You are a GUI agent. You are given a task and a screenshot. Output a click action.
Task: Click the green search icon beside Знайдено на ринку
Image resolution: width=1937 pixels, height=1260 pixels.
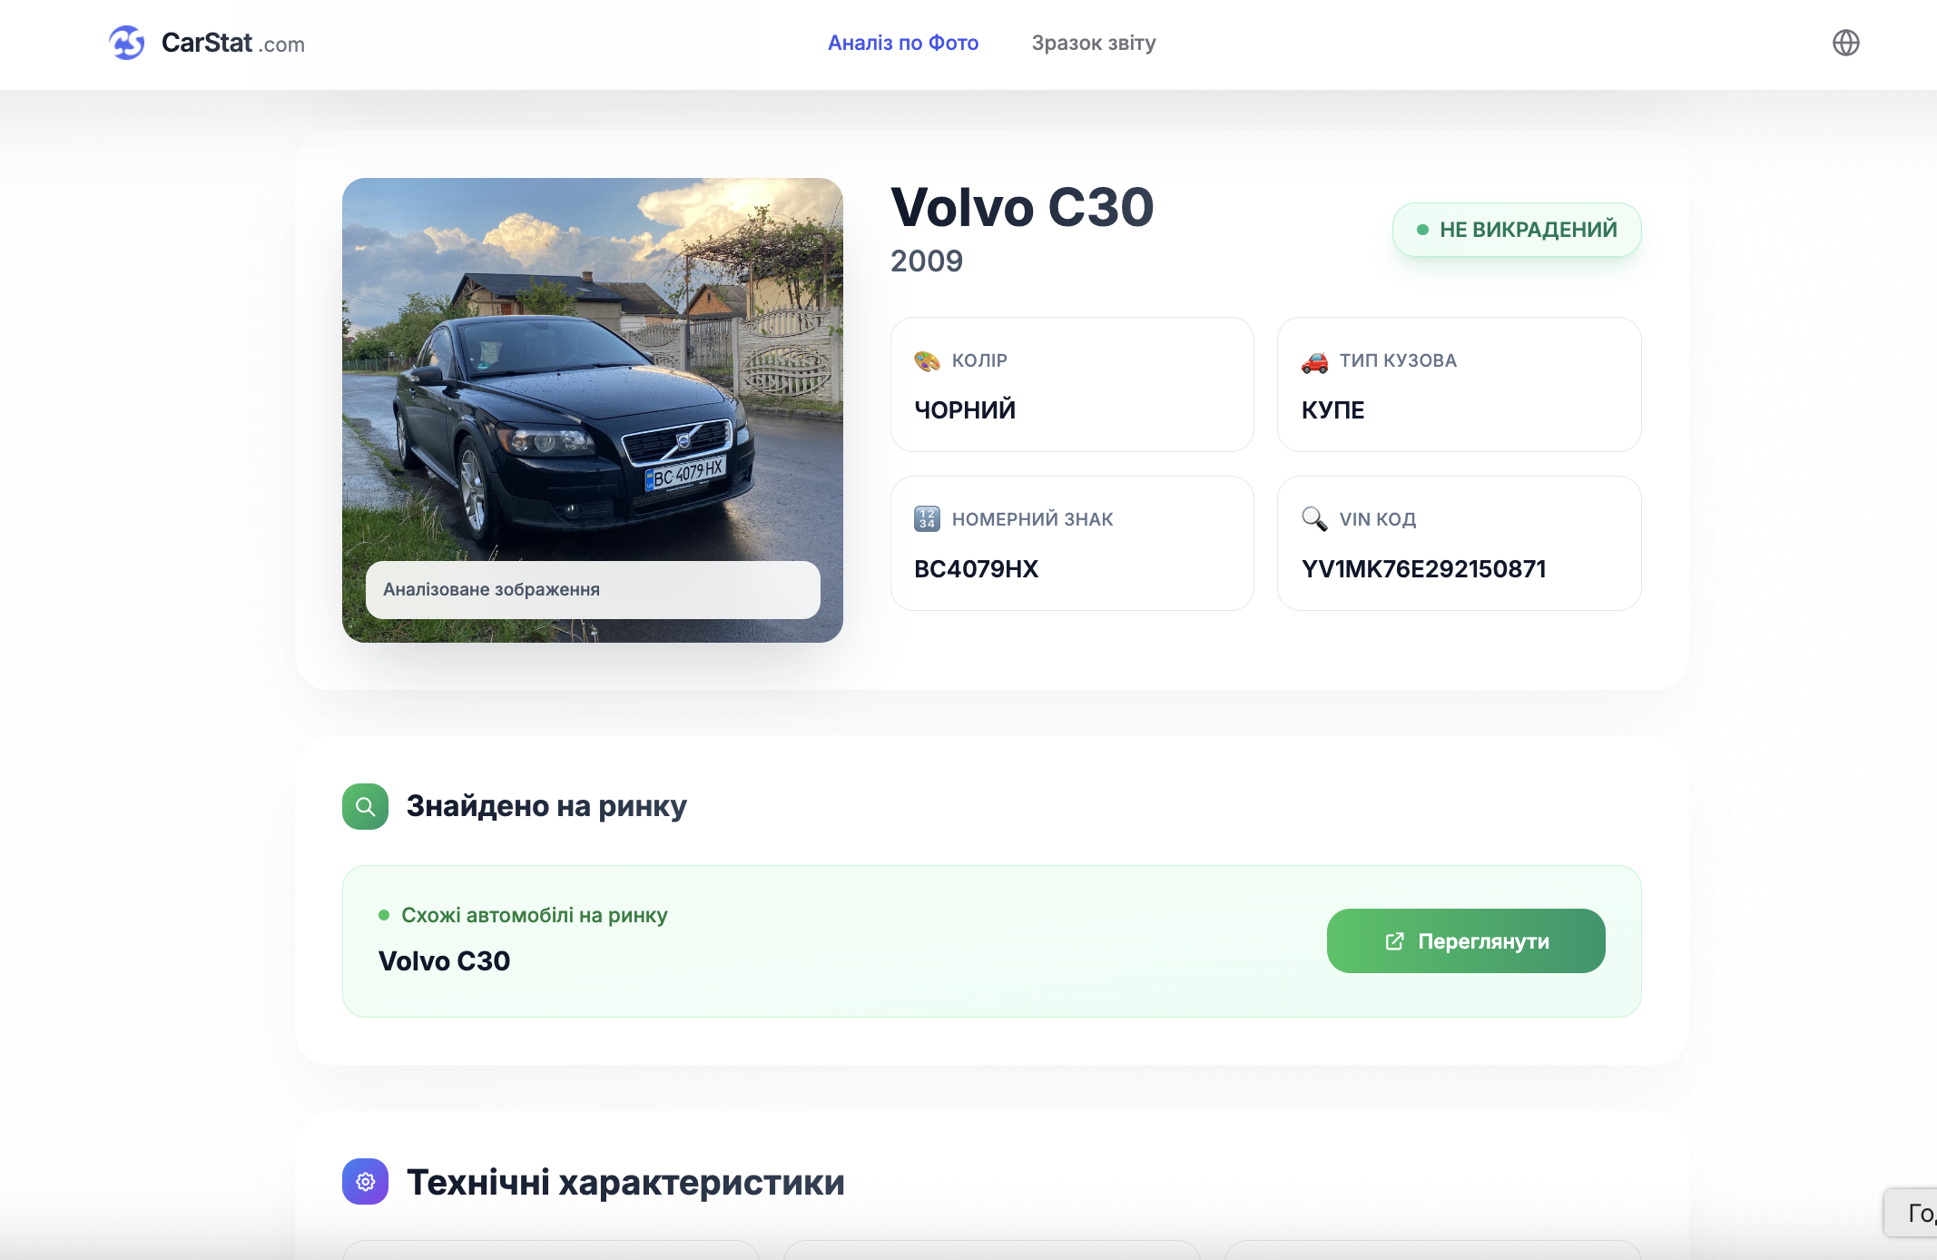point(365,806)
